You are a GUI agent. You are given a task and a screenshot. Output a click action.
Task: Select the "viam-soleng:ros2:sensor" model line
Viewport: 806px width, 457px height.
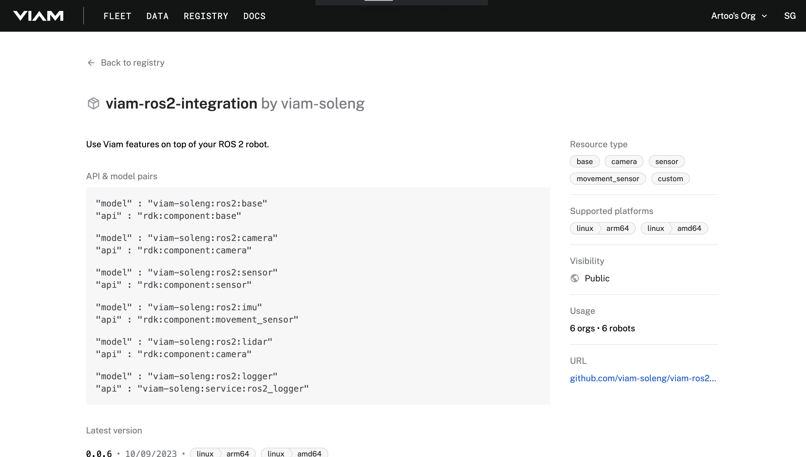pyautogui.click(x=187, y=272)
